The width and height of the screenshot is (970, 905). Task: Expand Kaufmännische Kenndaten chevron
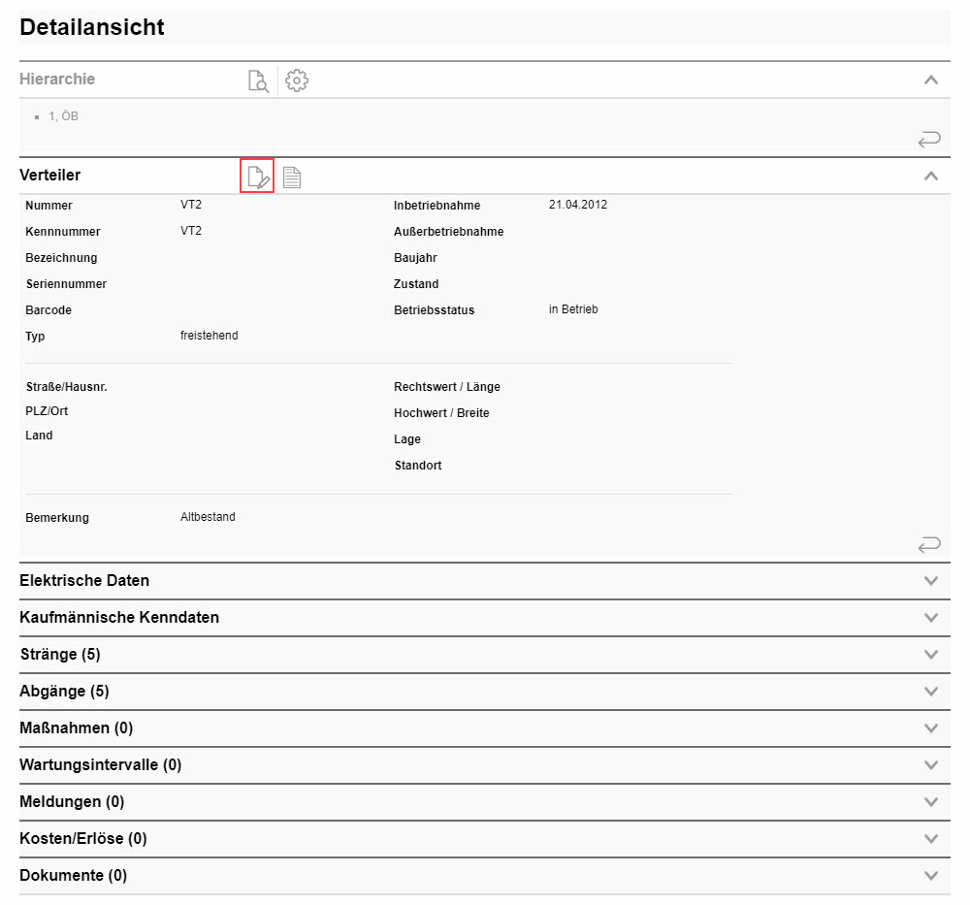tap(931, 618)
